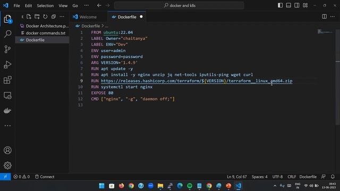
Task: Open Customize Layout icon
Action: pyautogui.click(x=305, y=5)
